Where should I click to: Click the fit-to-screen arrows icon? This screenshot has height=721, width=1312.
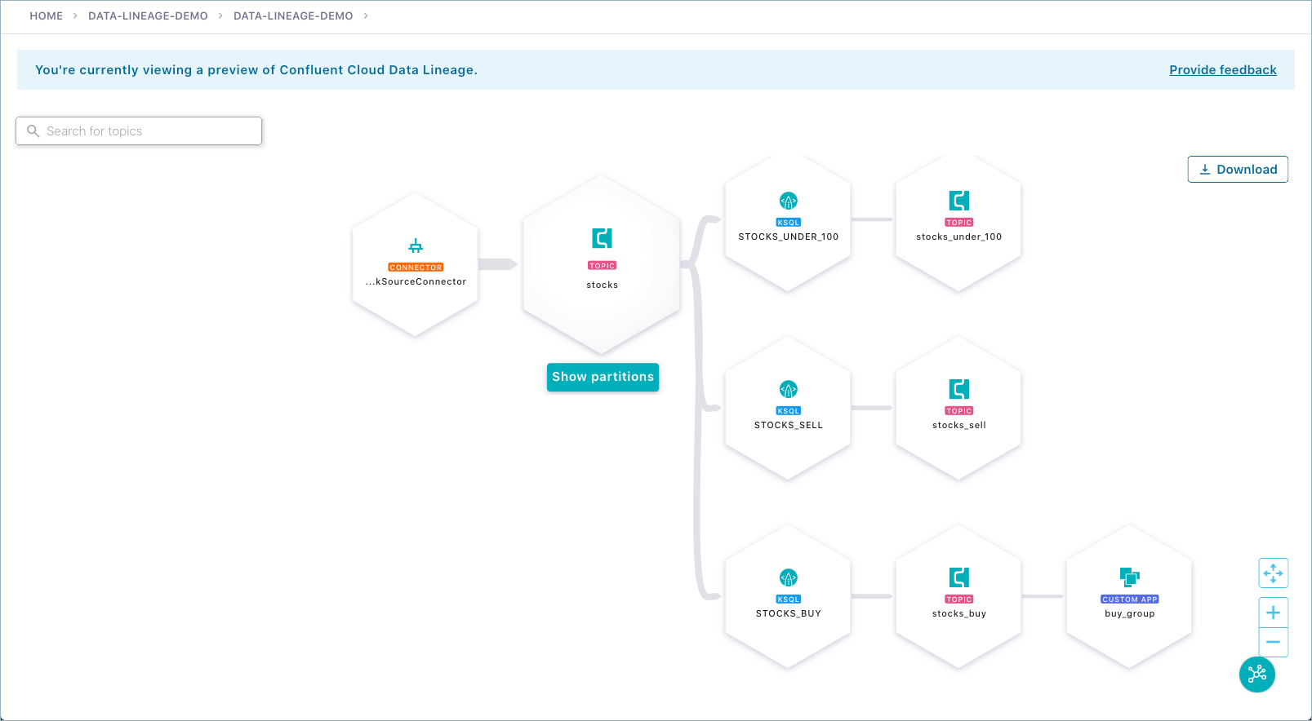click(x=1274, y=573)
